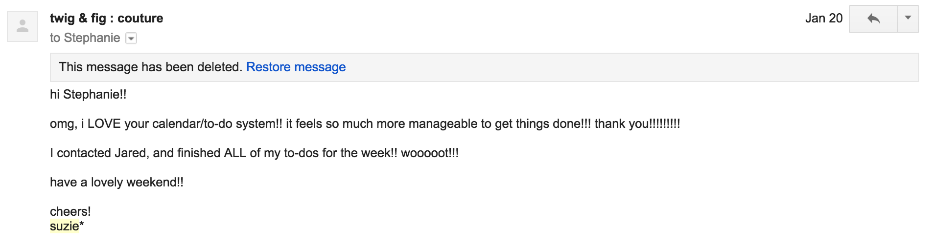Show details arrow next to "to Stephanie"
The width and height of the screenshot is (932, 246).
click(131, 38)
